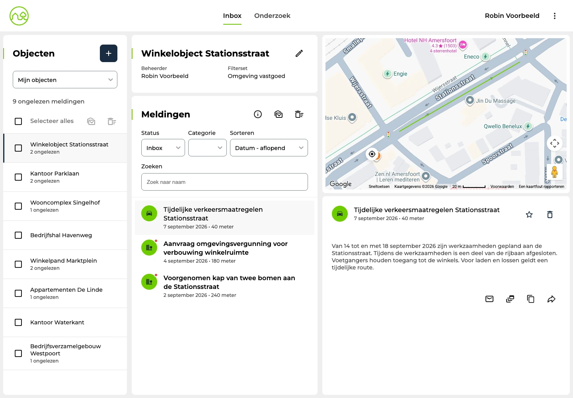The height and width of the screenshot is (398, 573).
Task: Star the Tijdelijke verkeersmaatregelen notification
Action: (x=529, y=215)
